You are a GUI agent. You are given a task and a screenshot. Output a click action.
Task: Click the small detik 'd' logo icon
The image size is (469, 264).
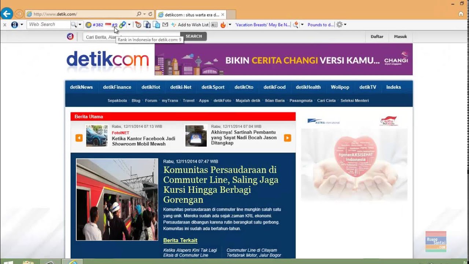coord(70,36)
